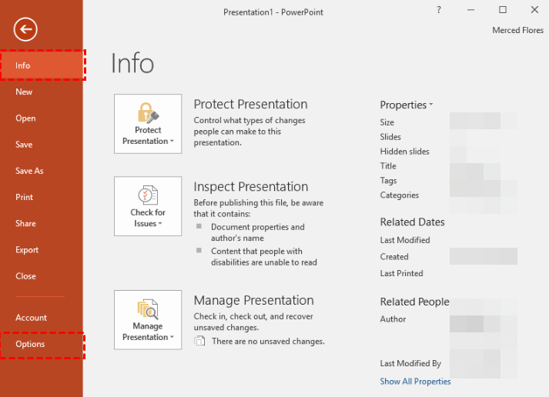Click the question mark help icon
This screenshot has height=397, width=549.
pos(439,10)
